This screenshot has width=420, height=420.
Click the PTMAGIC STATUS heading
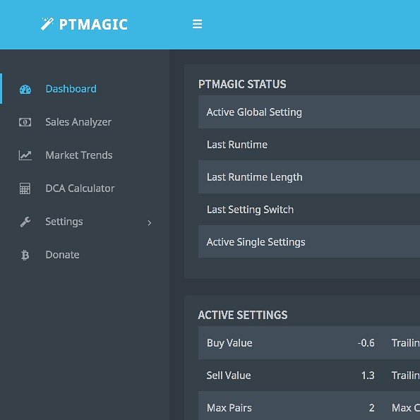(x=242, y=84)
